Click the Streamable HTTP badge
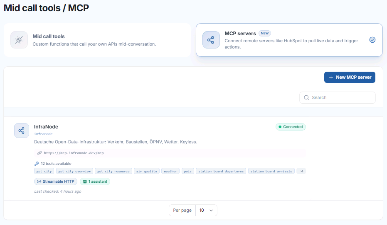387x225 pixels. point(56,181)
